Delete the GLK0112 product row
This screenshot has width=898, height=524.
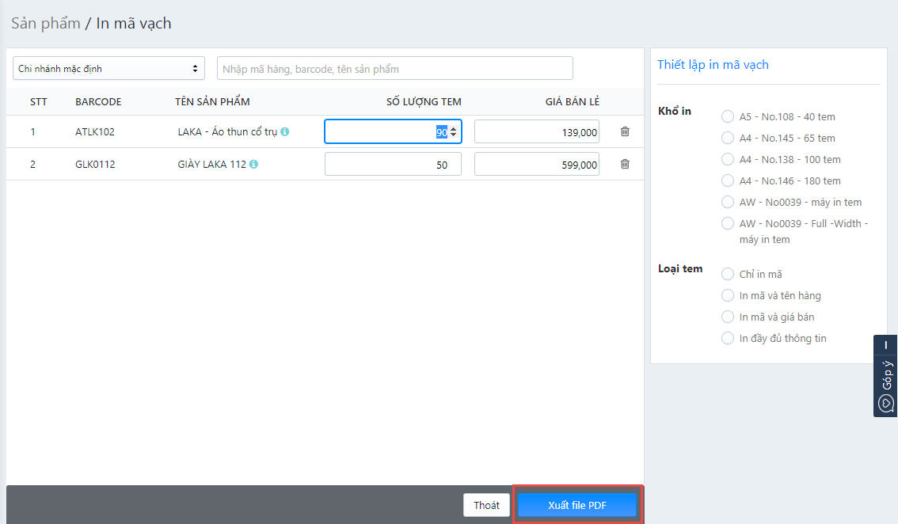(x=625, y=164)
